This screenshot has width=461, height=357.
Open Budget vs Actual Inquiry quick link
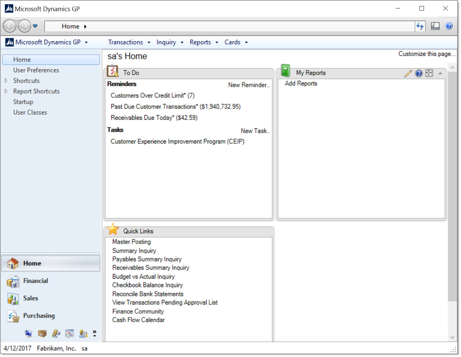[143, 276]
